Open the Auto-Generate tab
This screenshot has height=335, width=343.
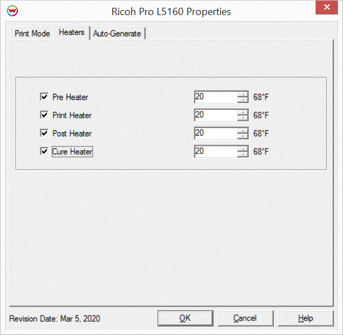tap(117, 33)
